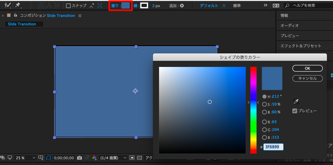Screen dimensions: 333x165
Task: Toggle the region of interest icon
Action: point(132,158)
